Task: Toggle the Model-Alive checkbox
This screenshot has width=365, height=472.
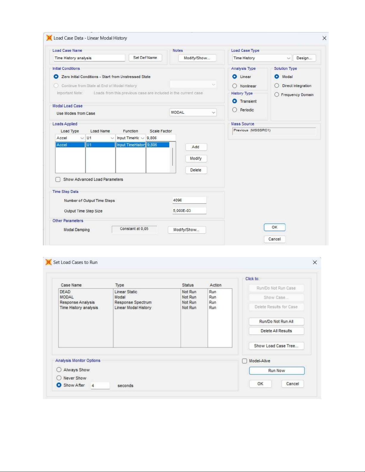Action: (245, 361)
